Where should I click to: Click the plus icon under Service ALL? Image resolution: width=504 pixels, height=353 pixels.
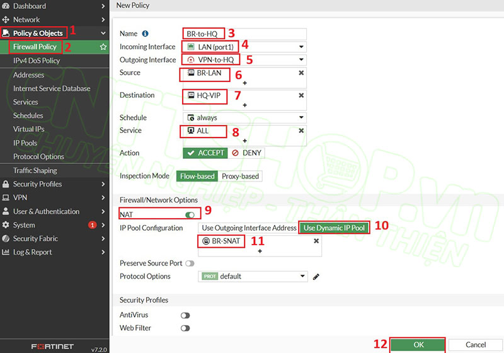(244, 141)
